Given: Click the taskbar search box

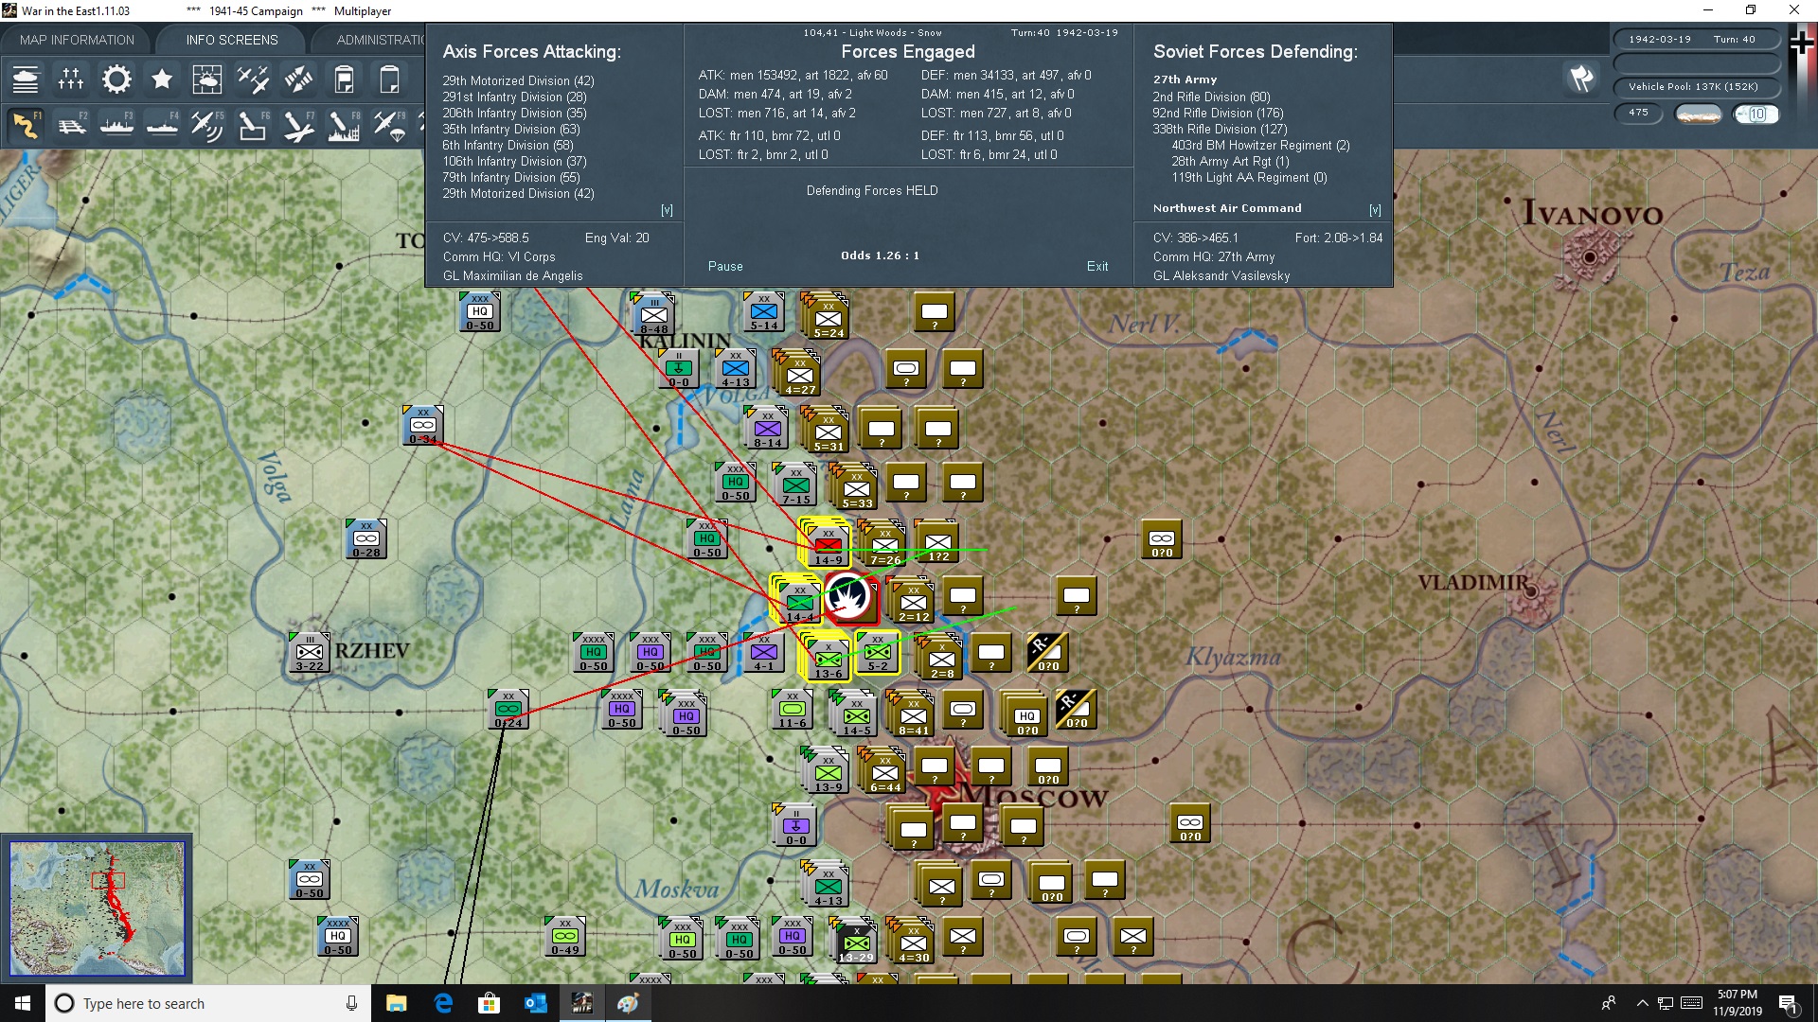Looking at the screenshot, I should tap(208, 1003).
